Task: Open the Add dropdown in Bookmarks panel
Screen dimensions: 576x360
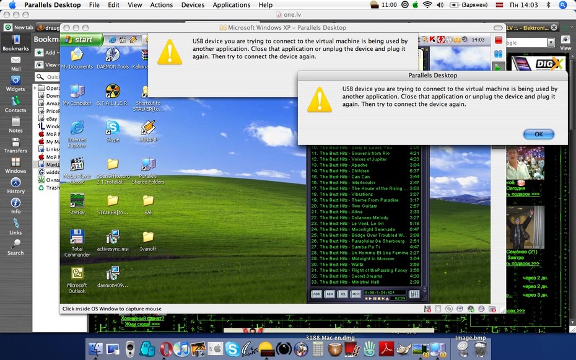Action: point(48,53)
